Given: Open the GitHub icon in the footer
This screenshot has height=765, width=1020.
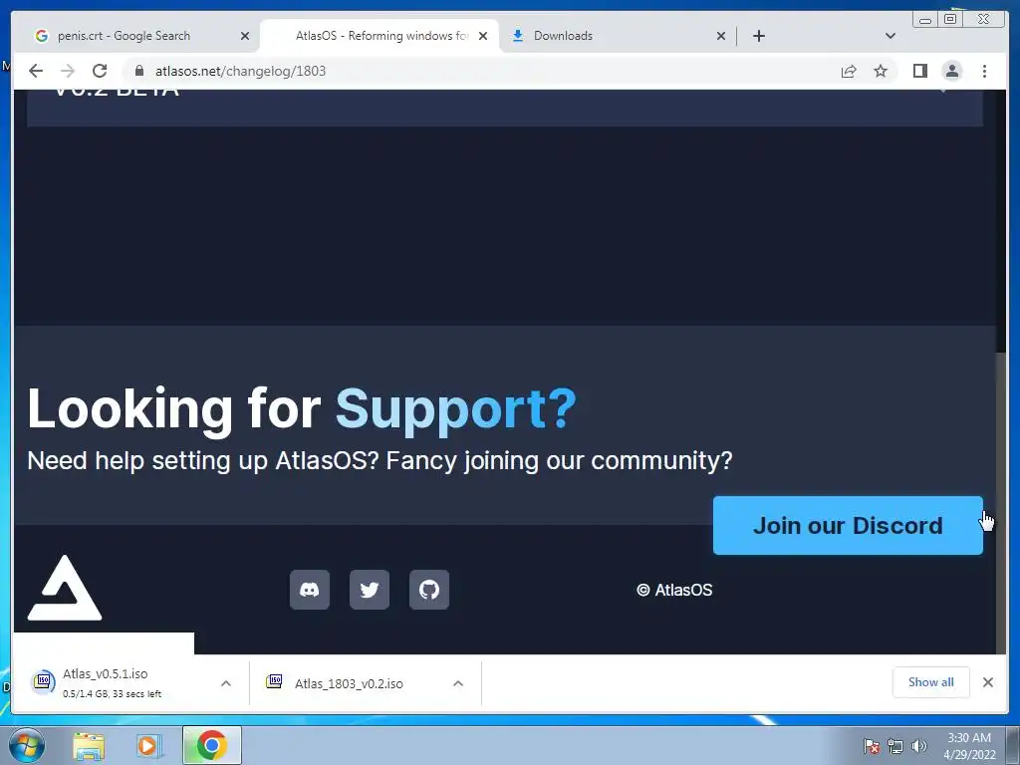Looking at the screenshot, I should 429,590.
